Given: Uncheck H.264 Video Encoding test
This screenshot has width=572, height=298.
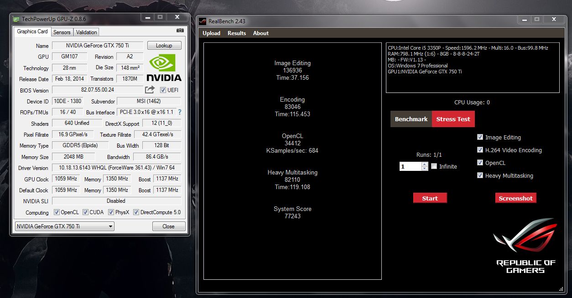Looking at the screenshot, I should point(480,150).
